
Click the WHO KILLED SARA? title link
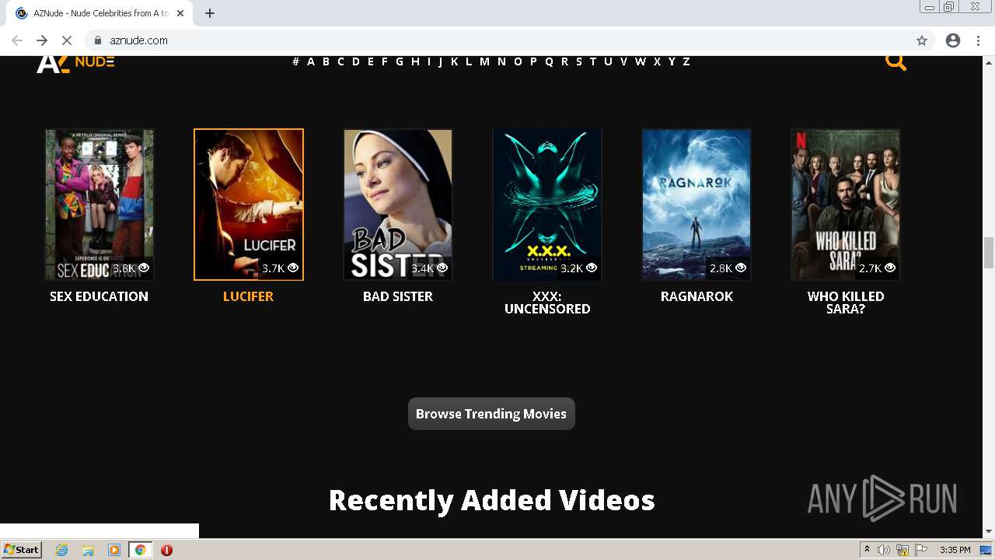pos(846,303)
